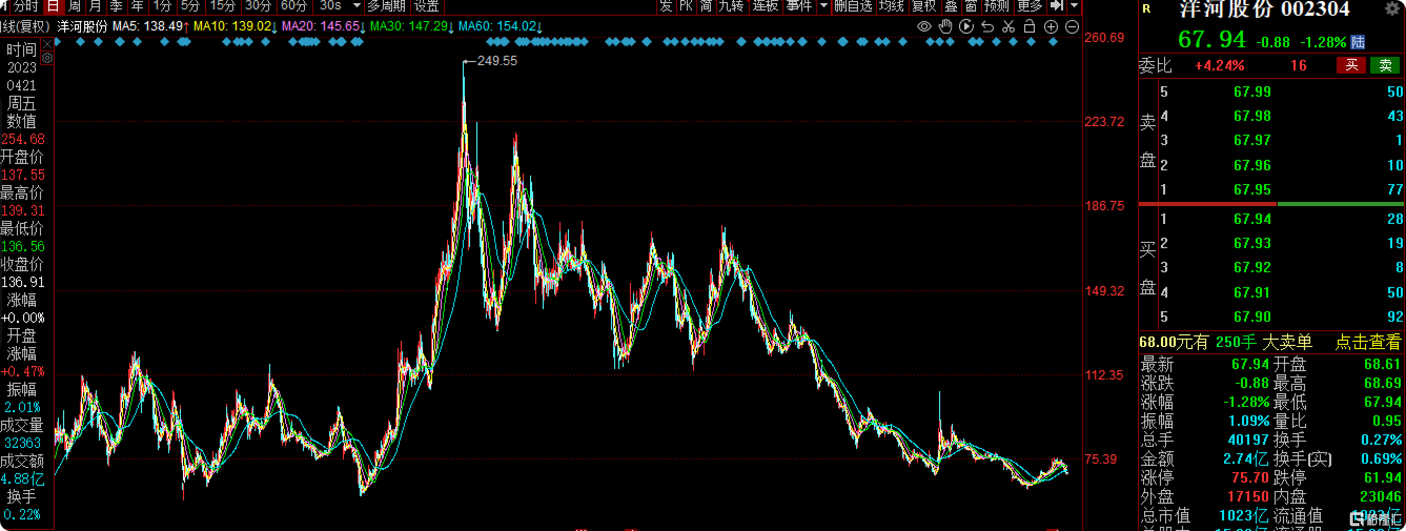Start replay with circular play icon
The width and height of the screenshot is (1406, 531).
pyautogui.click(x=966, y=26)
